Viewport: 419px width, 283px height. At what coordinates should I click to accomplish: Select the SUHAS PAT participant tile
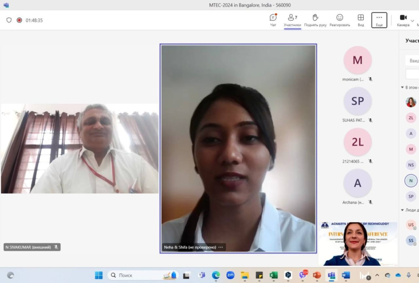pyautogui.click(x=358, y=101)
